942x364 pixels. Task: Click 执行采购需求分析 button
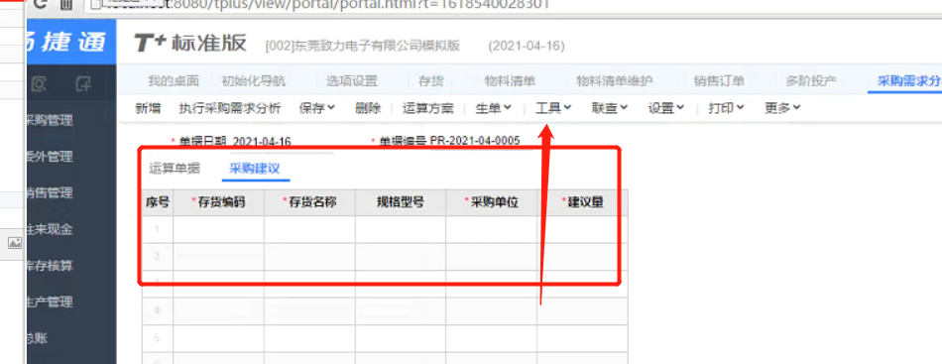pos(229,108)
